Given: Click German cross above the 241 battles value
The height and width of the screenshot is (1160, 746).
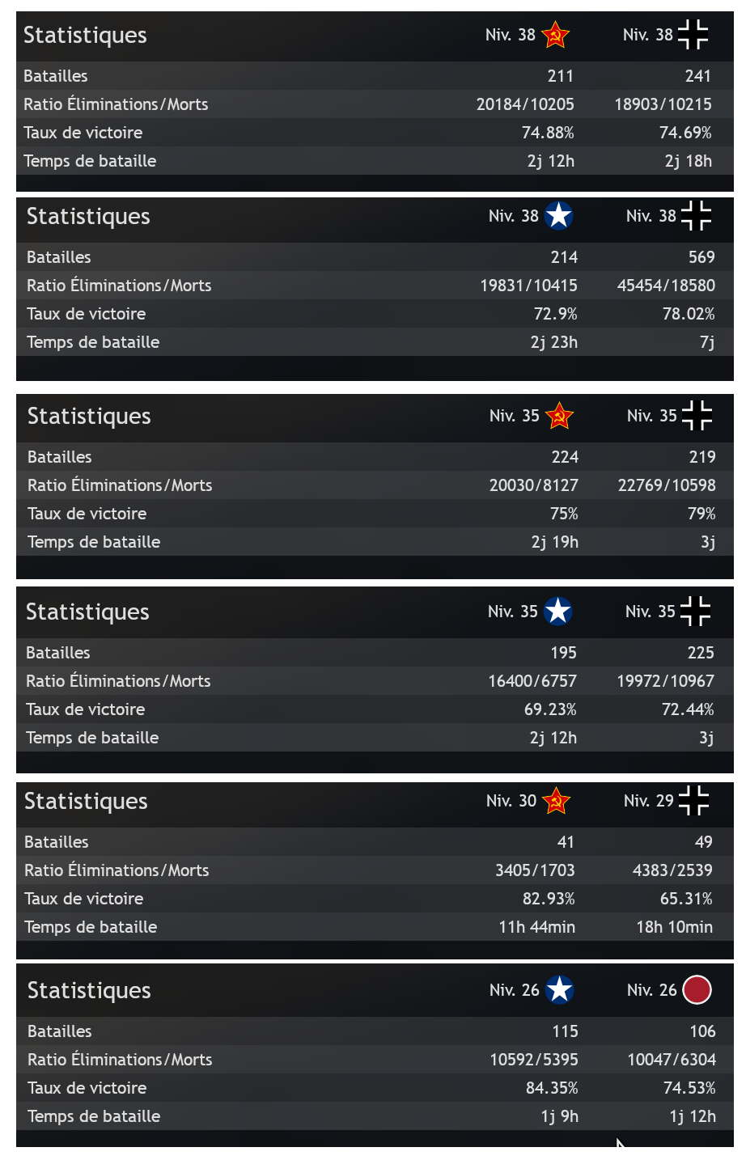Looking at the screenshot, I should pyautogui.click(x=693, y=35).
